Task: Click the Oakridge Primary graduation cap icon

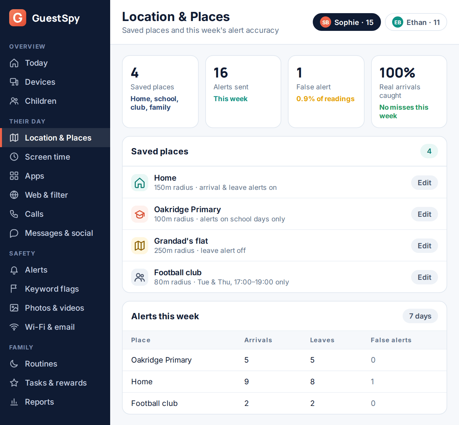Action: point(140,214)
